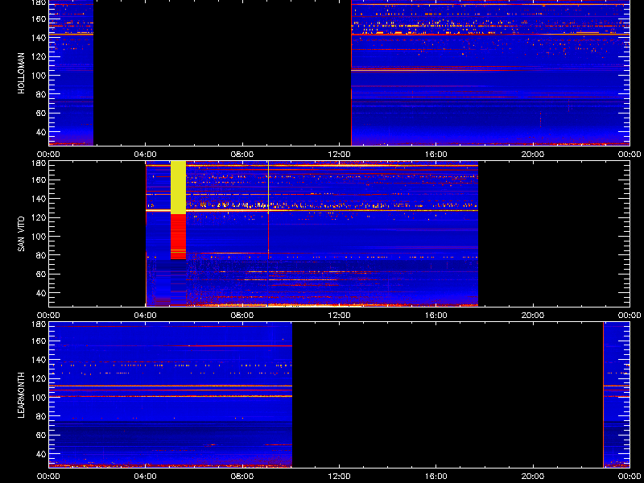The height and width of the screenshot is (483, 644).
Task: Click the HOLLOMAN station axis label
Action: 22,72
